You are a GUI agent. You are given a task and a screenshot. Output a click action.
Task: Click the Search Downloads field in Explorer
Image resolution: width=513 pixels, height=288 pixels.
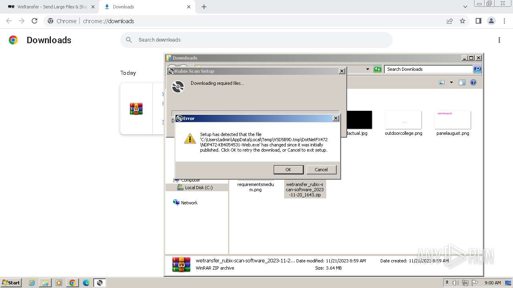click(428, 69)
